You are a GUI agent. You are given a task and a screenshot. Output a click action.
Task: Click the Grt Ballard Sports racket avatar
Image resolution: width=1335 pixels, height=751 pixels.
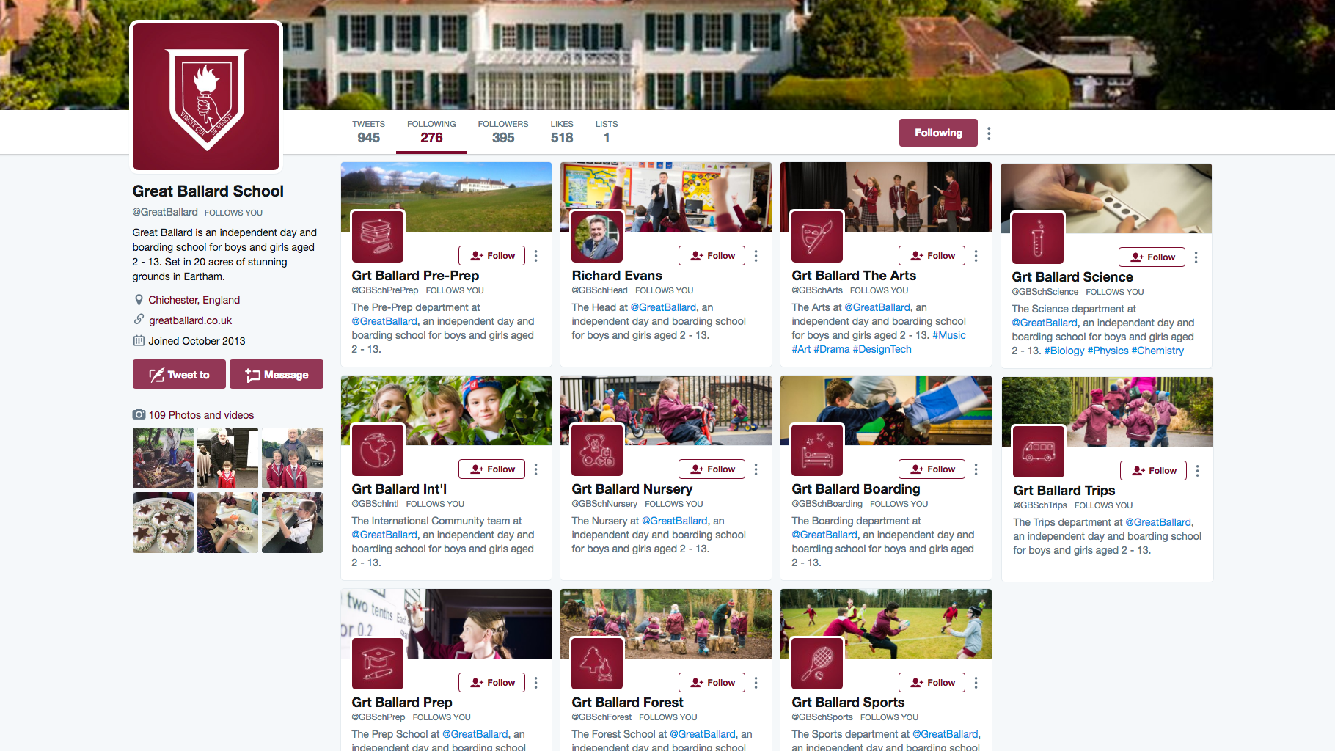[x=817, y=663]
